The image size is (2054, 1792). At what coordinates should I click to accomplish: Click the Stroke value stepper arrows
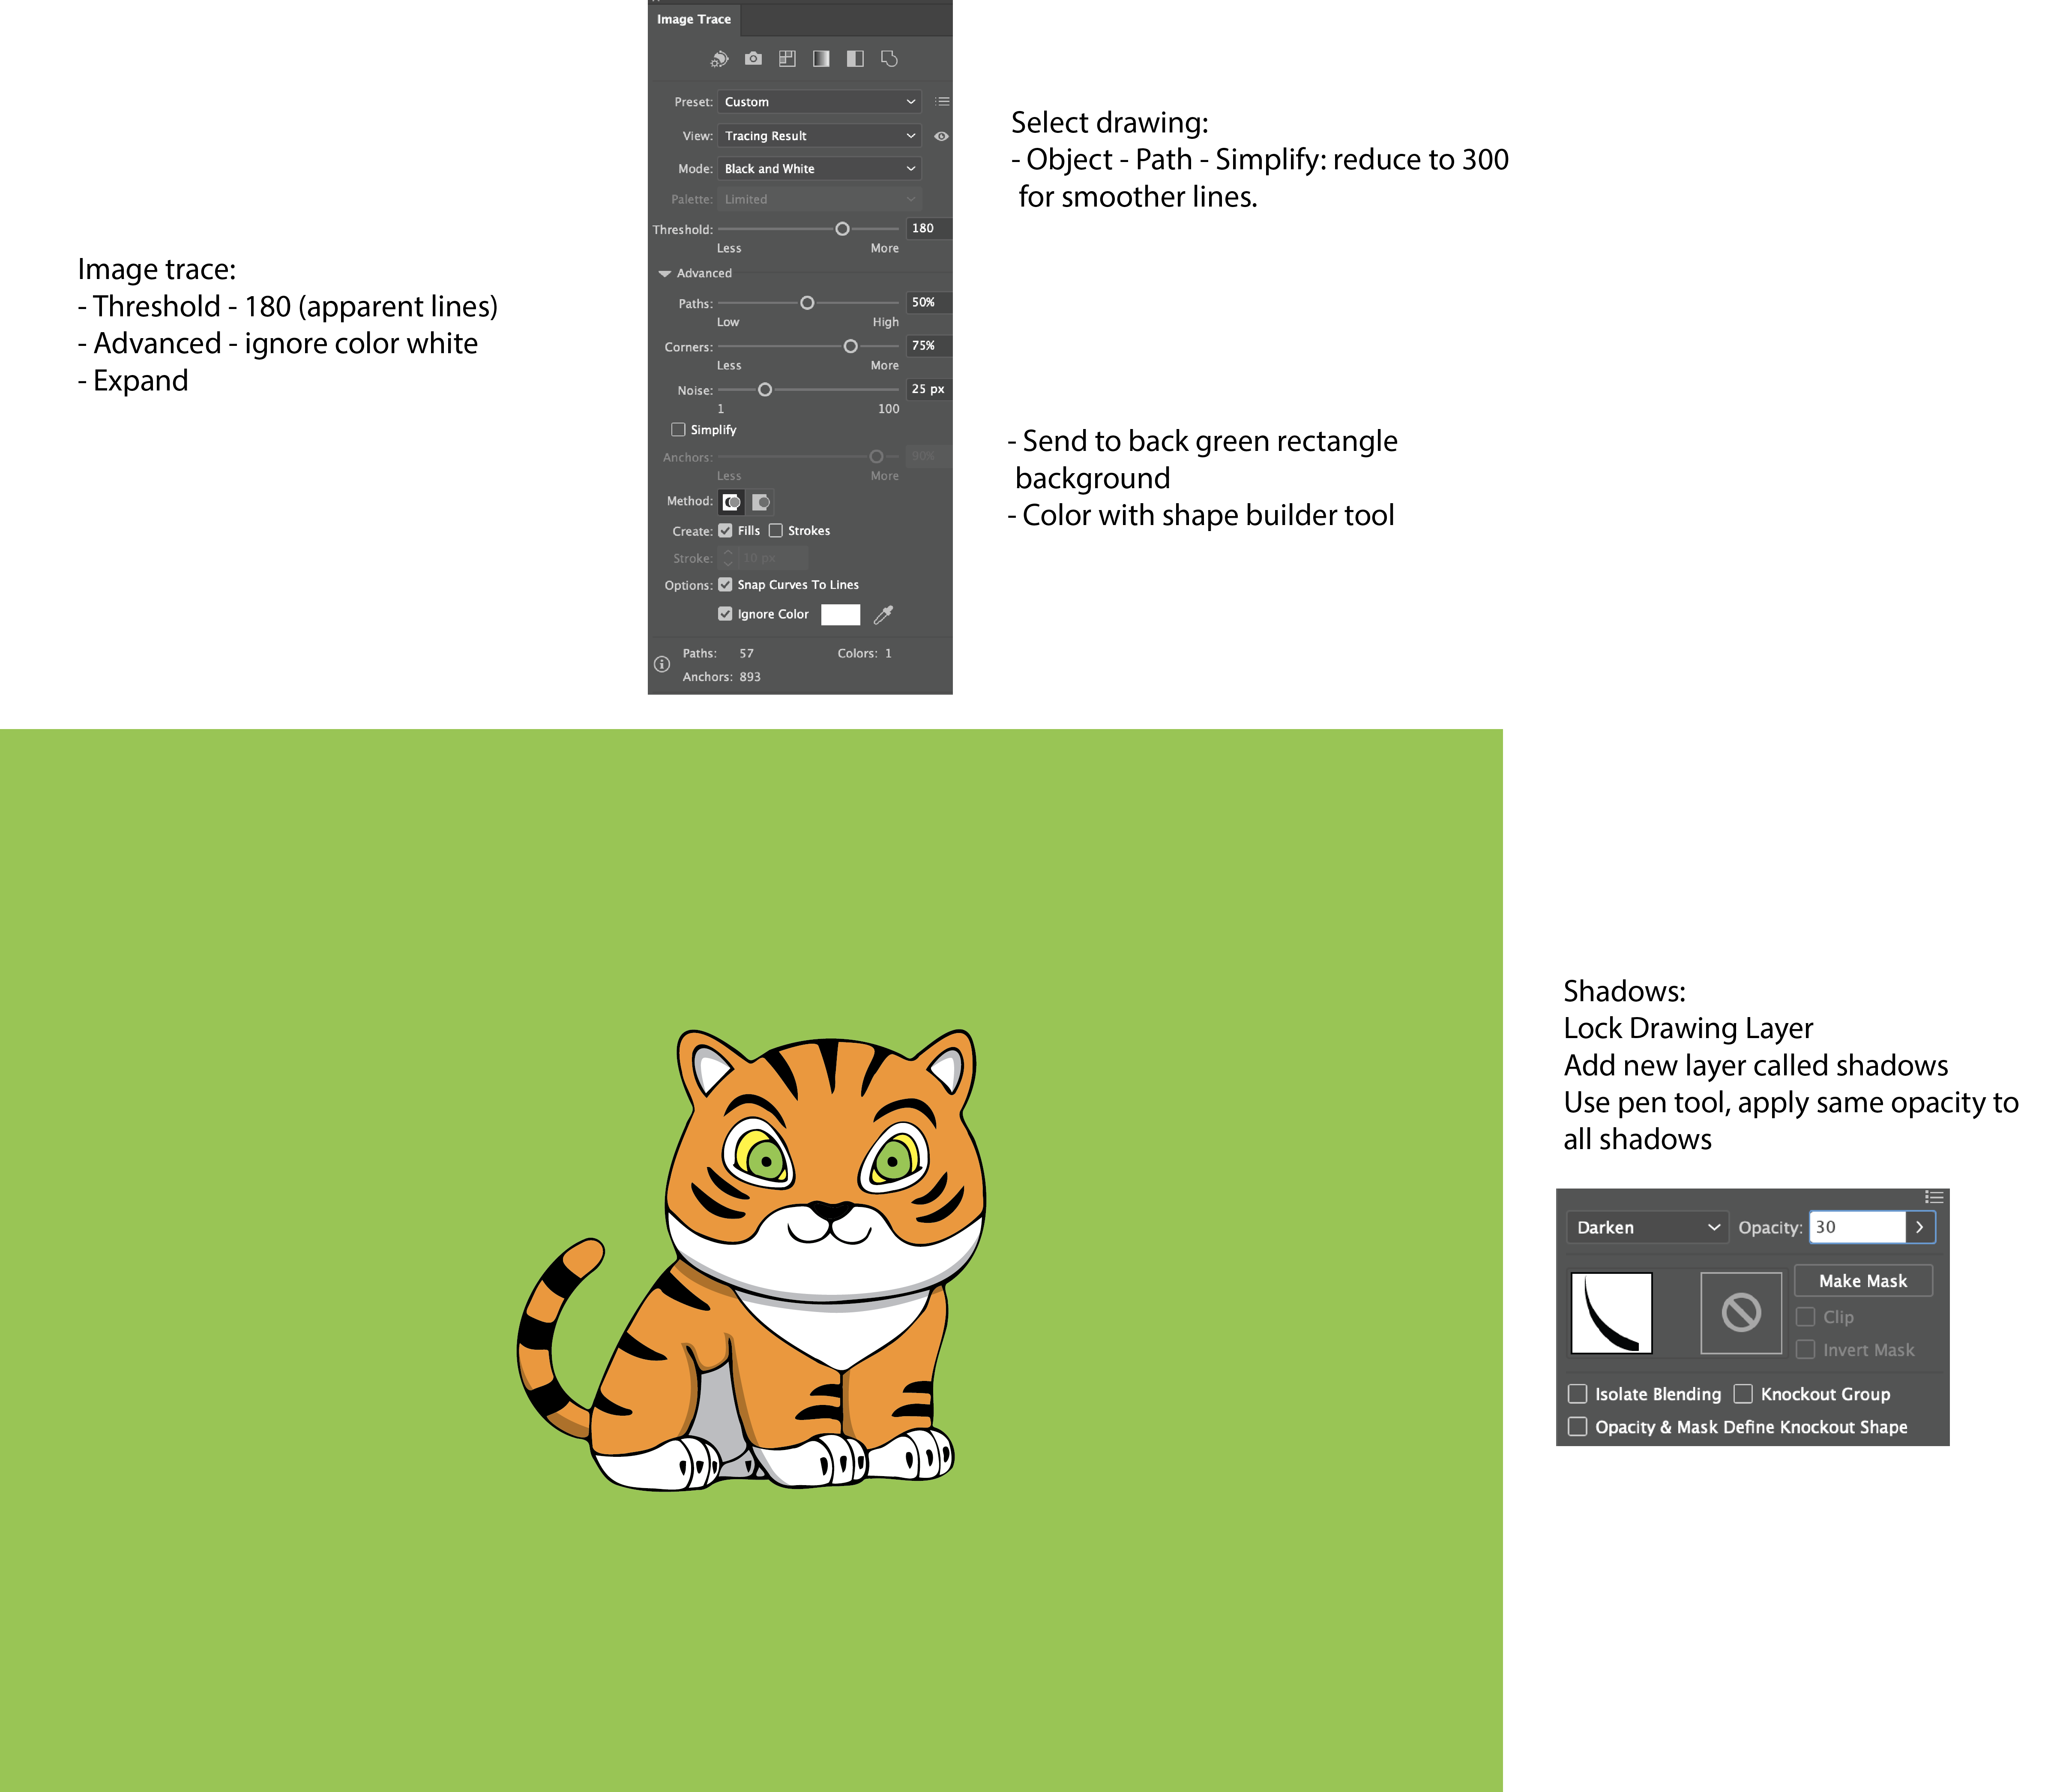[729, 558]
